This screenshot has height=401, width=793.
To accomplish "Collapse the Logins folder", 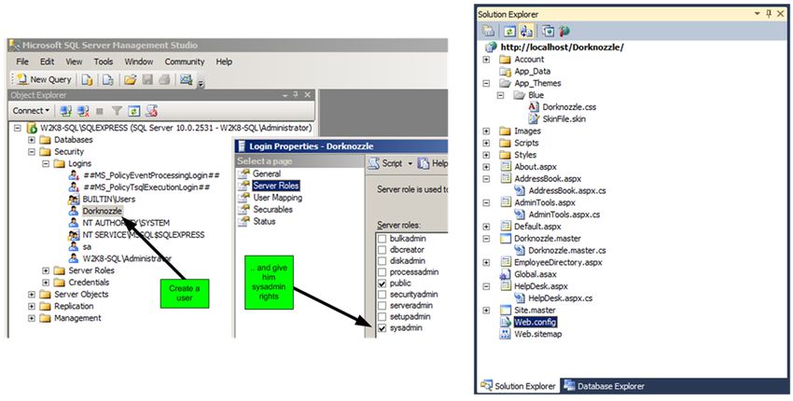I will [46, 164].
